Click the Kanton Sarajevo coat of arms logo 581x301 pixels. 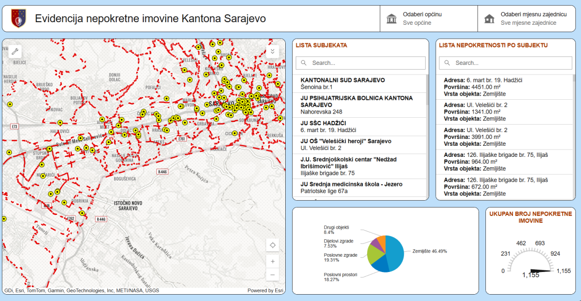[x=18, y=18]
